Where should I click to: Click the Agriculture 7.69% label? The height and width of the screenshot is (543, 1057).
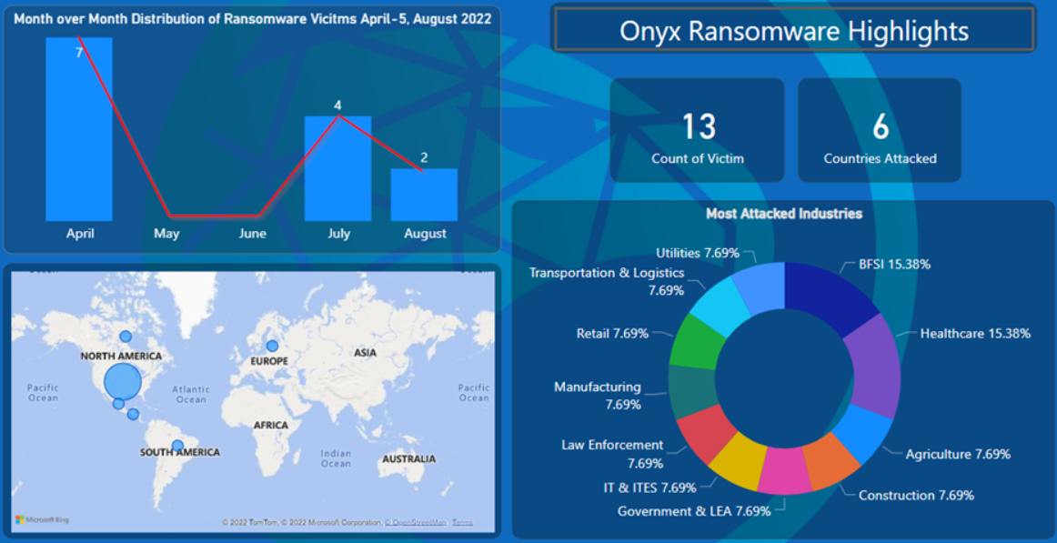tap(958, 454)
